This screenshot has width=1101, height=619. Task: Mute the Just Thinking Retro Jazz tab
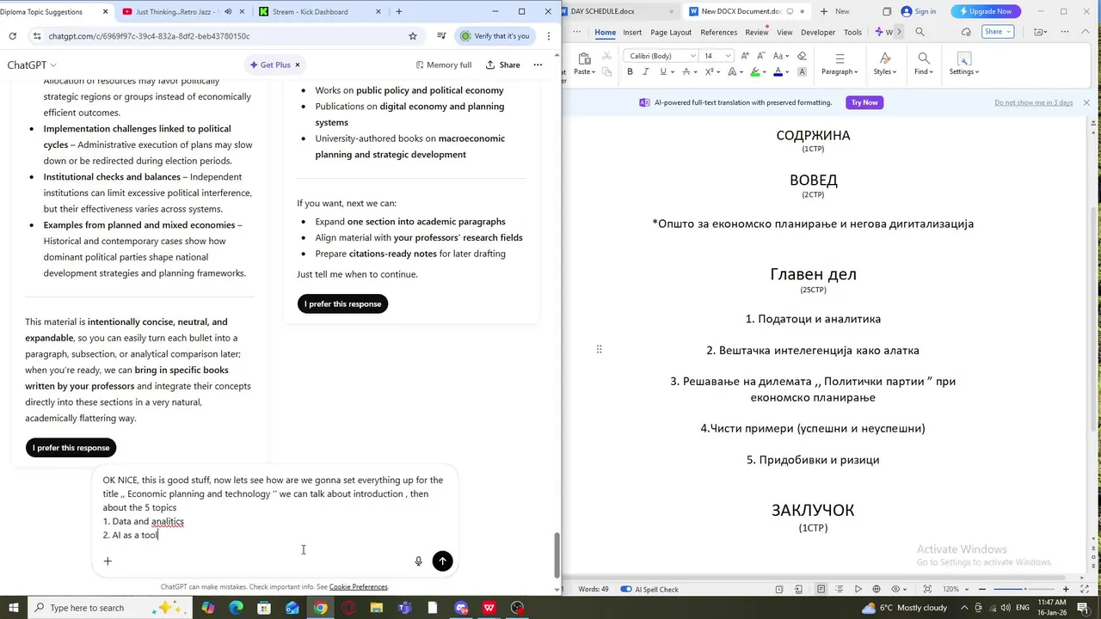(228, 11)
